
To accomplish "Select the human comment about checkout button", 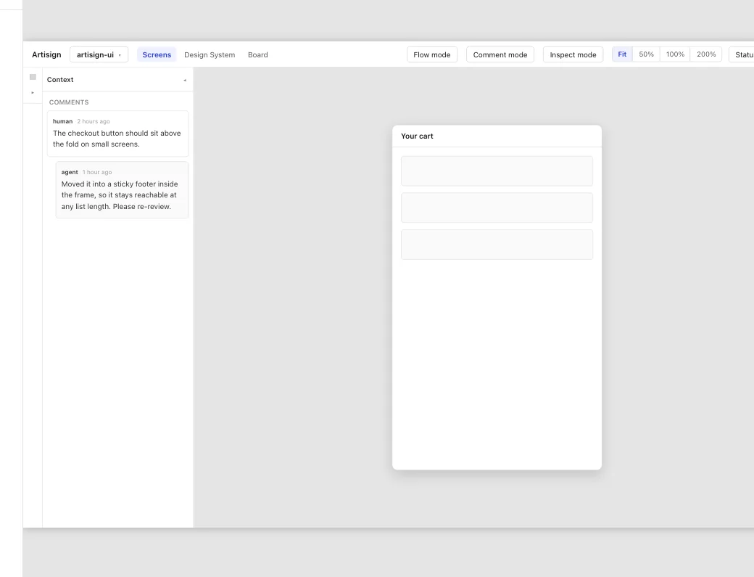I will click(117, 134).
